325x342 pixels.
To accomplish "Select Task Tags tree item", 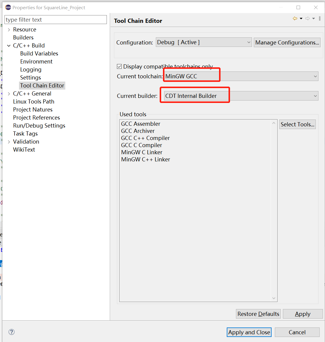I will [x=25, y=134].
